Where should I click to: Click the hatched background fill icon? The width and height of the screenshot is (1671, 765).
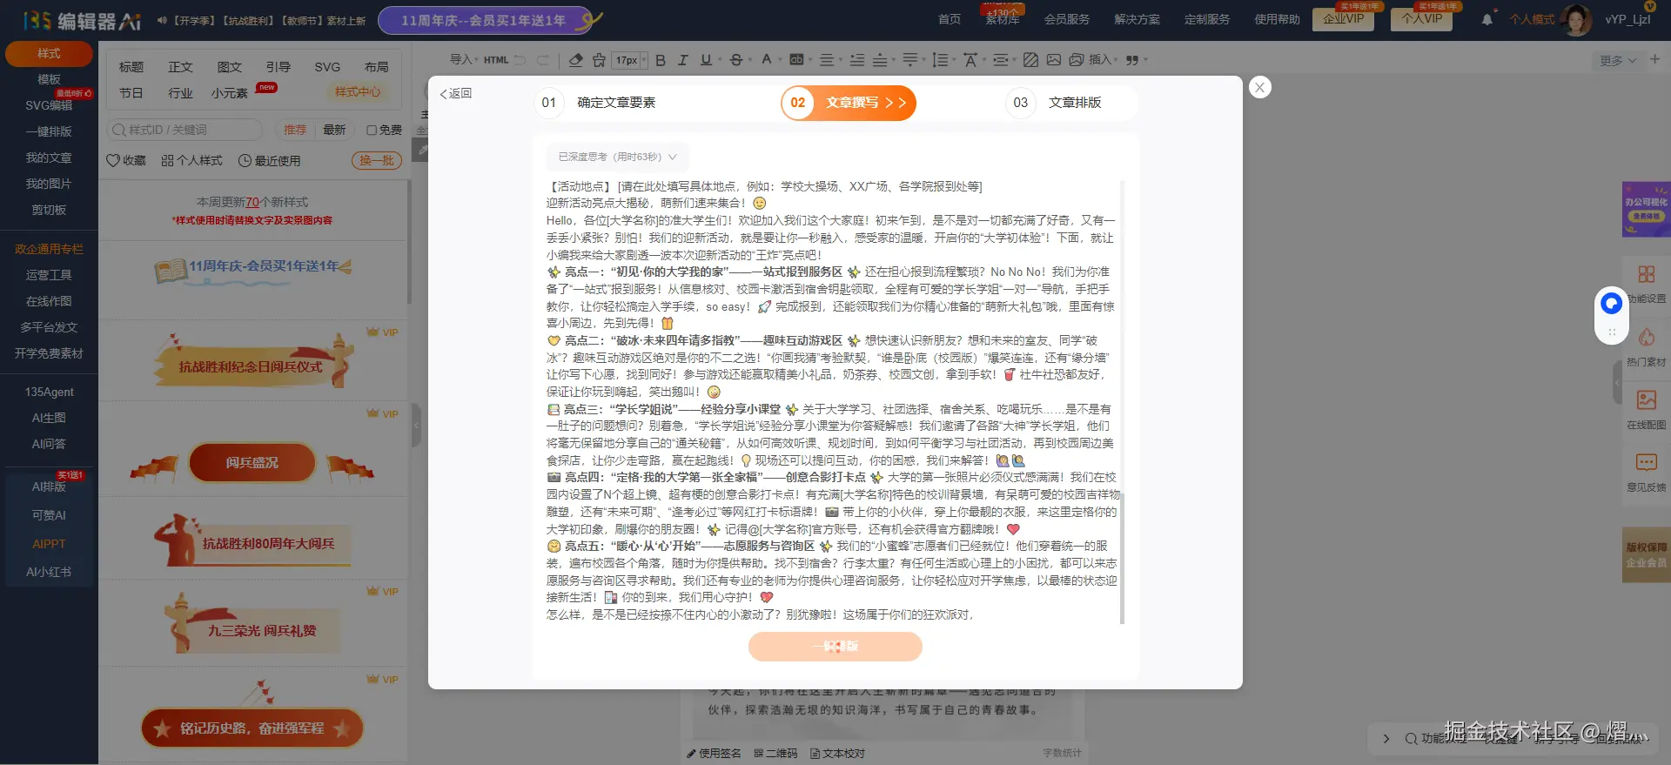(1030, 60)
